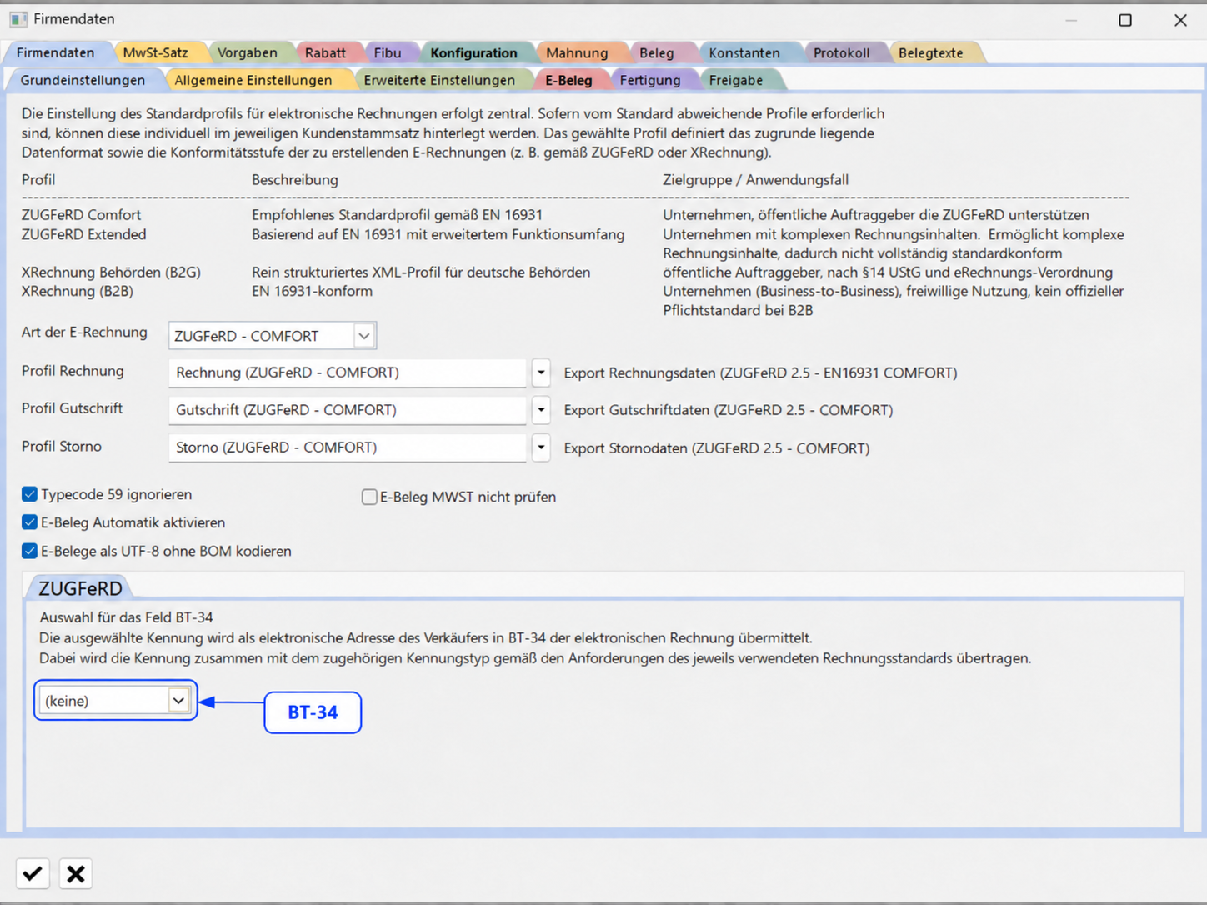Click the Profil Storno input field

point(347,447)
